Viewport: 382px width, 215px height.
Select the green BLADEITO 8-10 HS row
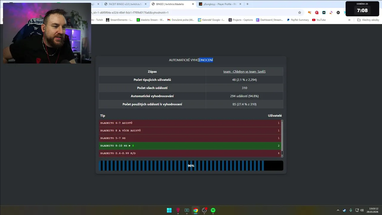point(190,146)
